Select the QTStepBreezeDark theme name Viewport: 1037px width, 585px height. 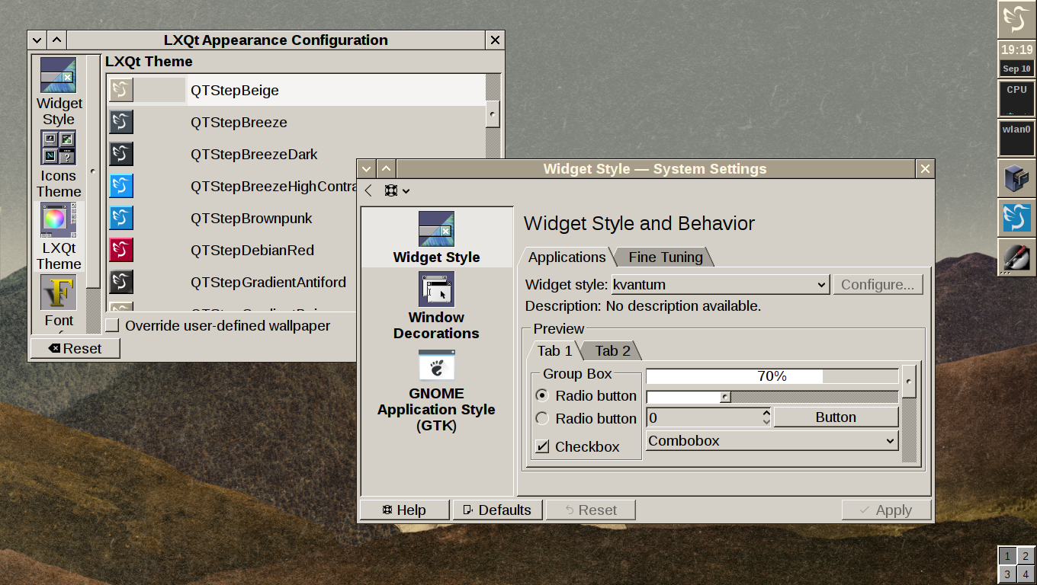pos(254,154)
